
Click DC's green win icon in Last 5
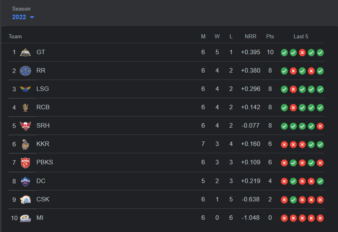click(320, 181)
